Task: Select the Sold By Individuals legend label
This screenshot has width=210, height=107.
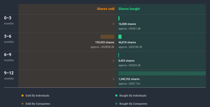Action: tap(37, 96)
